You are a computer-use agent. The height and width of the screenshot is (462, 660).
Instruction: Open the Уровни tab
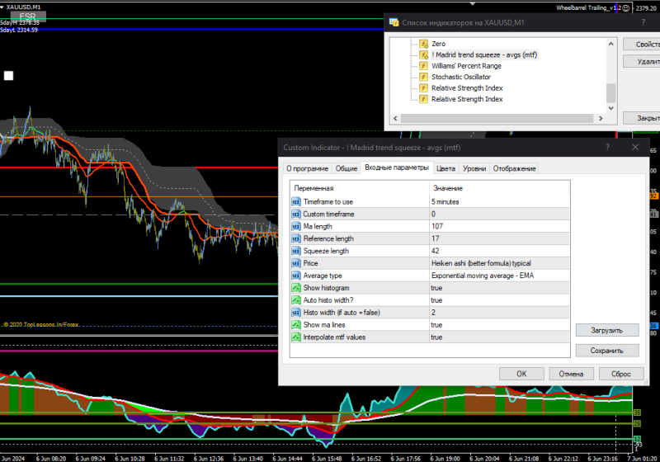(x=474, y=168)
